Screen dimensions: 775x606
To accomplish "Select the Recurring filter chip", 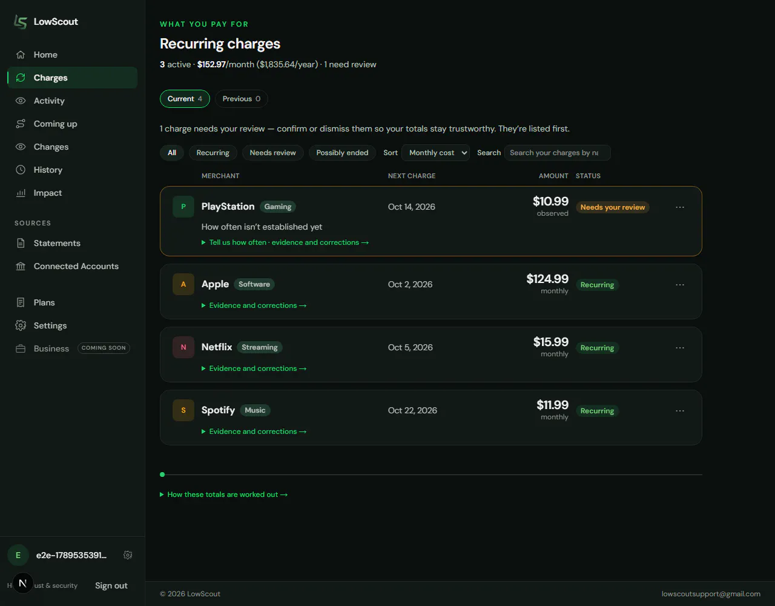I will [x=213, y=153].
